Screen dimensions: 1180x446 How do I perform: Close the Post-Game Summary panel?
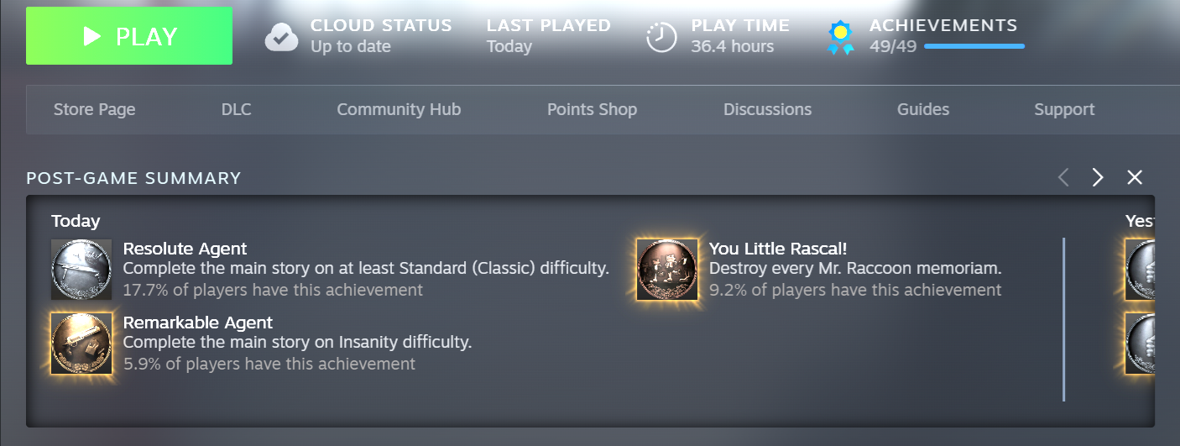(x=1135, y=177)
